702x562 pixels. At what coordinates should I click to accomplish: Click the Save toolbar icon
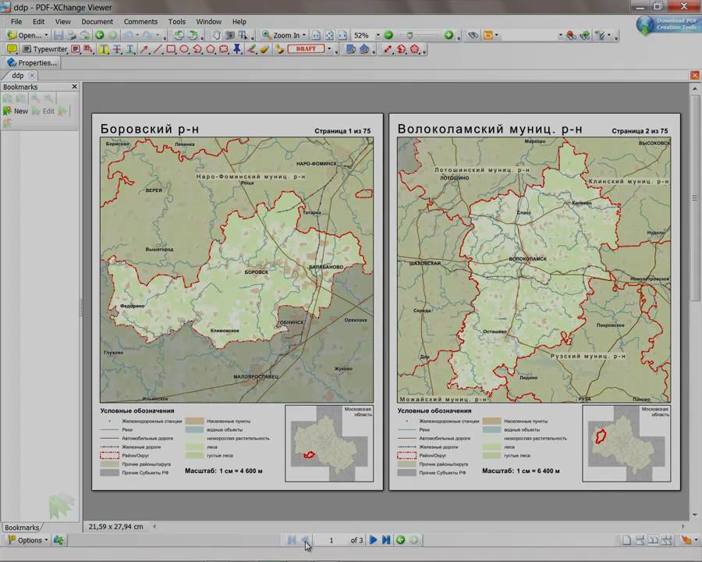pyautogui.click(x=58, y=35)
